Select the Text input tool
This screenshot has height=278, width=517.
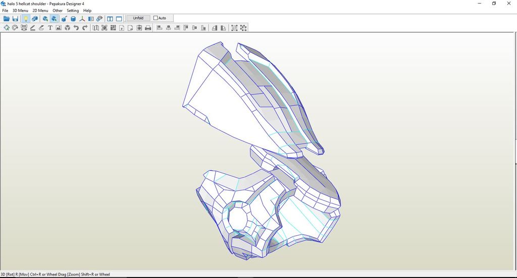pyautogui.click(x=50, y=28)
